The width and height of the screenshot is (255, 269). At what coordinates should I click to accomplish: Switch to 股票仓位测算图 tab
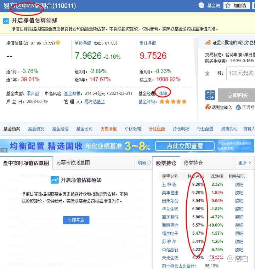(x=73, y=163)
